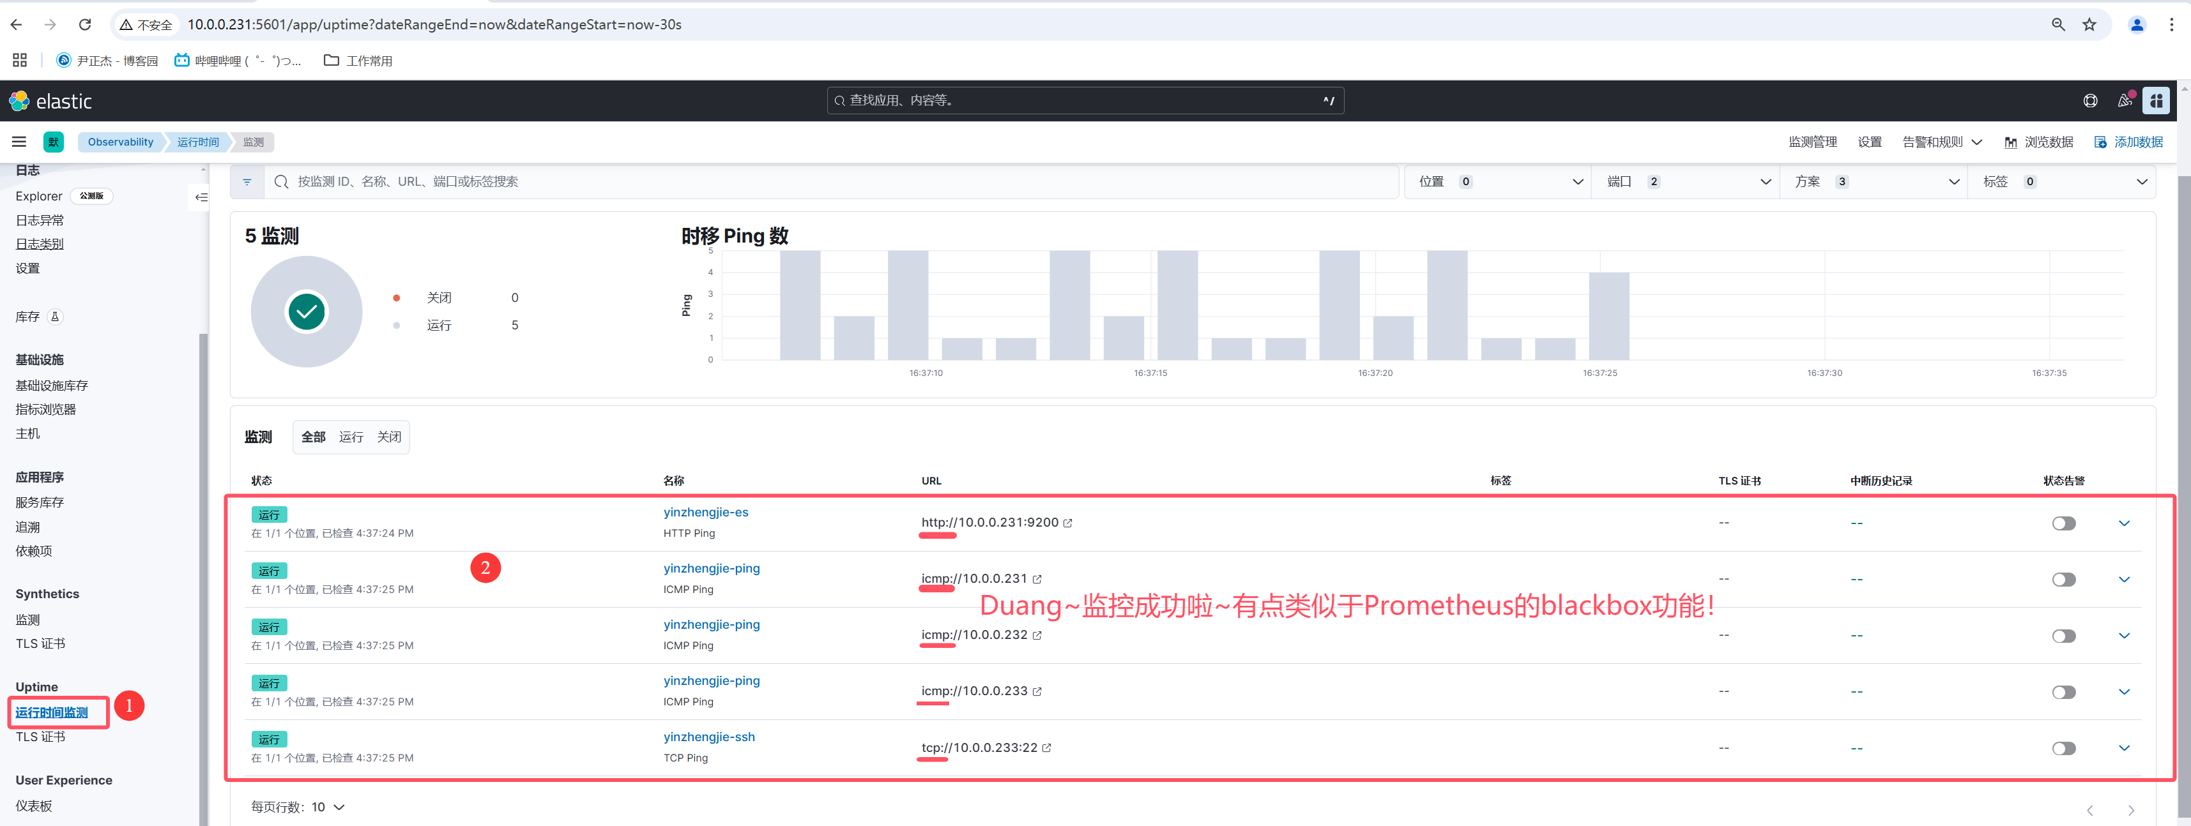Click the filter icon beside the search bar

point(247,182)
